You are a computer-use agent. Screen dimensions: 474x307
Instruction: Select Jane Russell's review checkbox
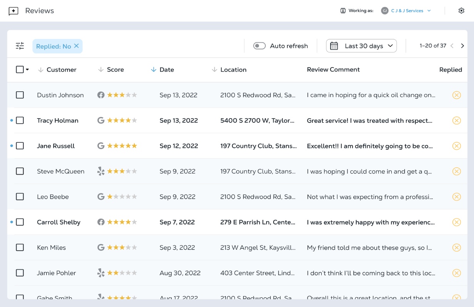[x=20, y=145]
